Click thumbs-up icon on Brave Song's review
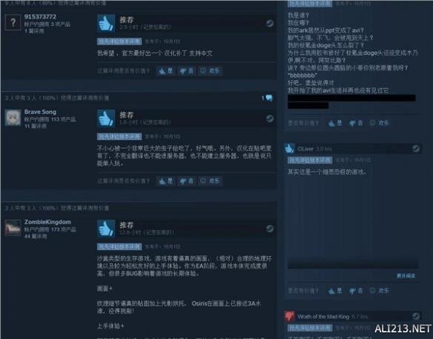The height and width of the screenshot is (339, 433). click(x=106, y=118)
